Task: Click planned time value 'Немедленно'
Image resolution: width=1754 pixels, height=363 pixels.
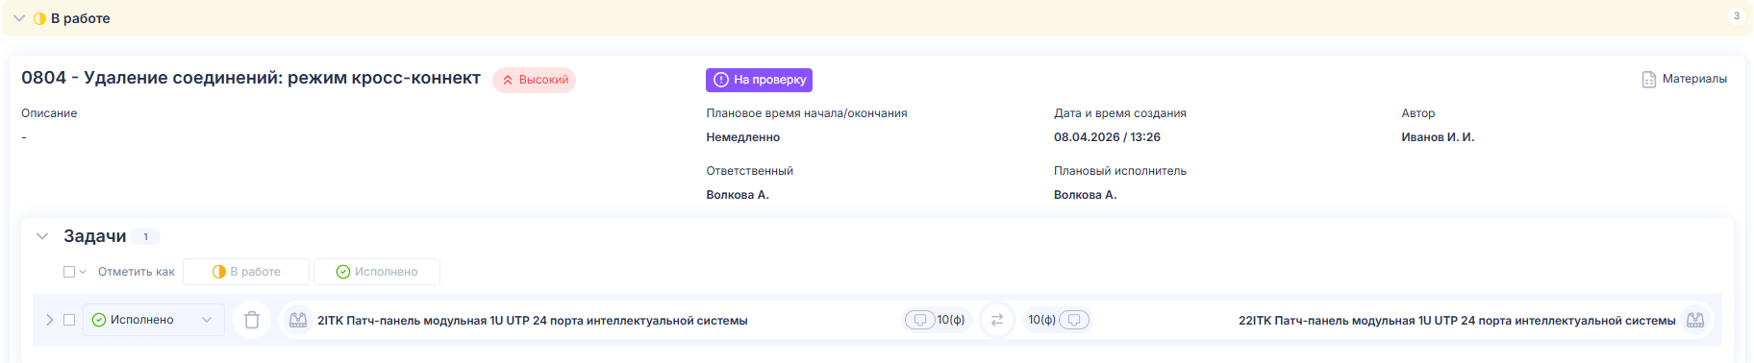Action: pyautogui.click(x=743, y=137)
